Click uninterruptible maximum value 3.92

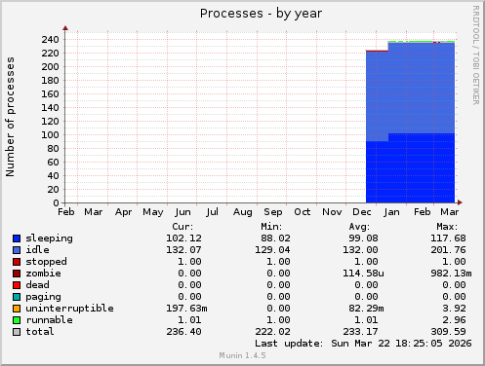click(x=454, y=309)
